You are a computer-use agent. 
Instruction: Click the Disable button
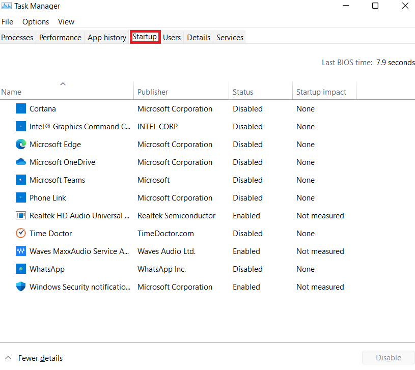click(389, 358)
